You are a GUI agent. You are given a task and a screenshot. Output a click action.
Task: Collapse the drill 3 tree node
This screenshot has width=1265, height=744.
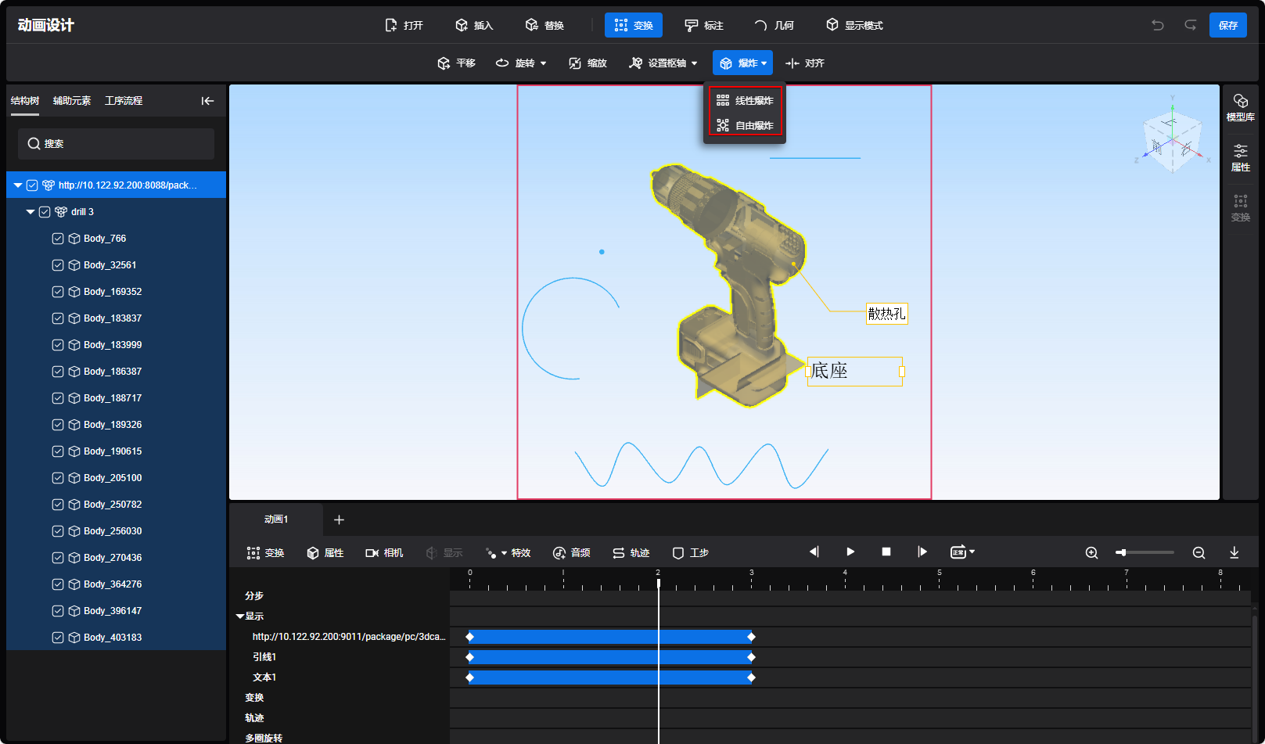tap(31, 212)
